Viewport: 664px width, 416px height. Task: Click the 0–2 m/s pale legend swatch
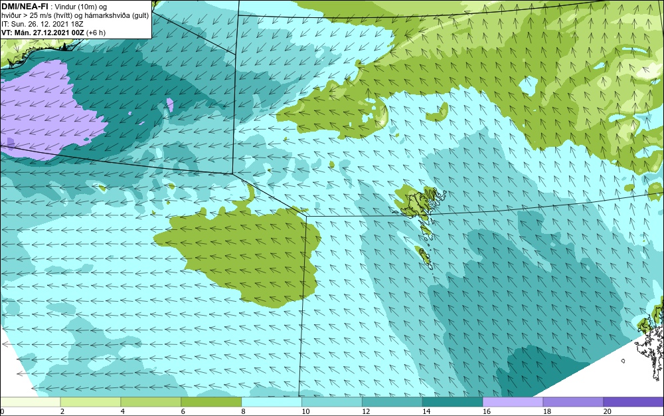30,402
